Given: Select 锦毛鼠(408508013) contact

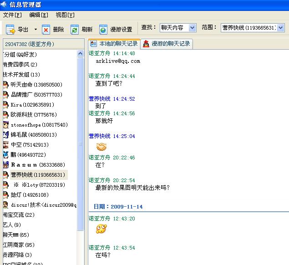Looking at the screenshot, I should coord(34,135).
